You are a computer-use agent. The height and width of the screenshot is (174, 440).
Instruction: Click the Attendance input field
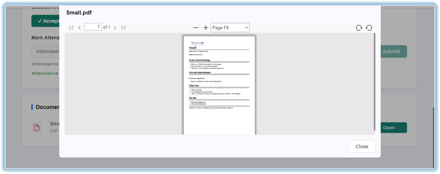pyautogui.click(x=45, y=51)
